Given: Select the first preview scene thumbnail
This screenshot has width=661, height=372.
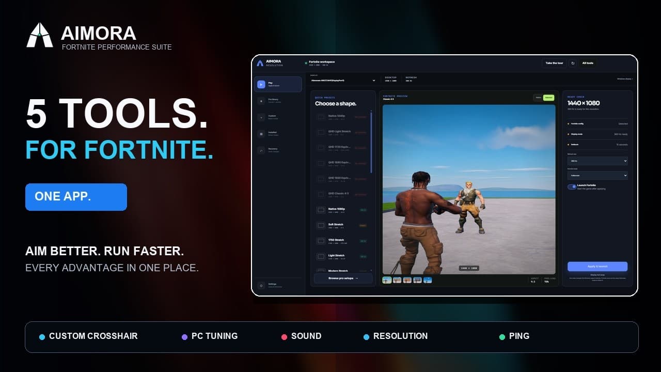Looking at the screenshot, I should pos(387,280).
